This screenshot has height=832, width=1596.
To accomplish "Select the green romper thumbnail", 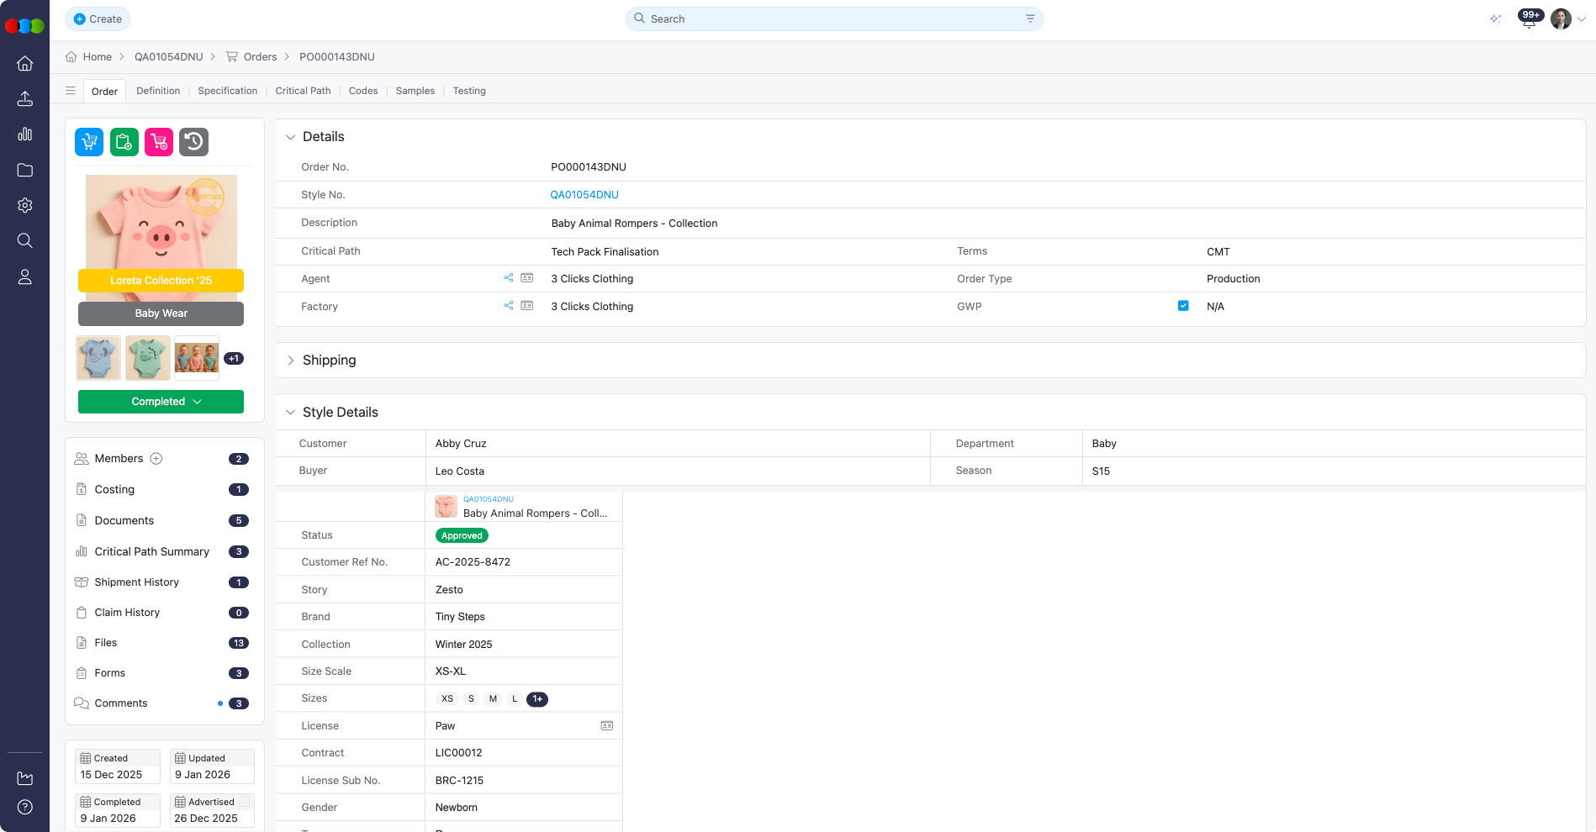I will [148, 358].
